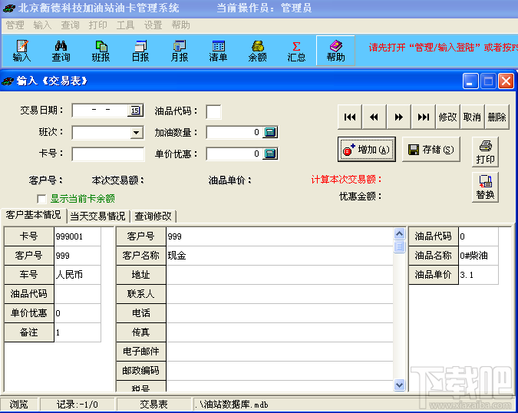The width and height of the screenshot is (518, 413).
Task: Open calendar picker for 交易日期
Action: click(x=135, y=111)
